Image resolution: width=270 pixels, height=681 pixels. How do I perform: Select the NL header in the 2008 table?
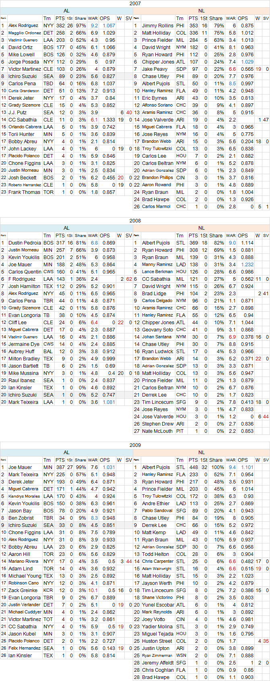(201, 228)
